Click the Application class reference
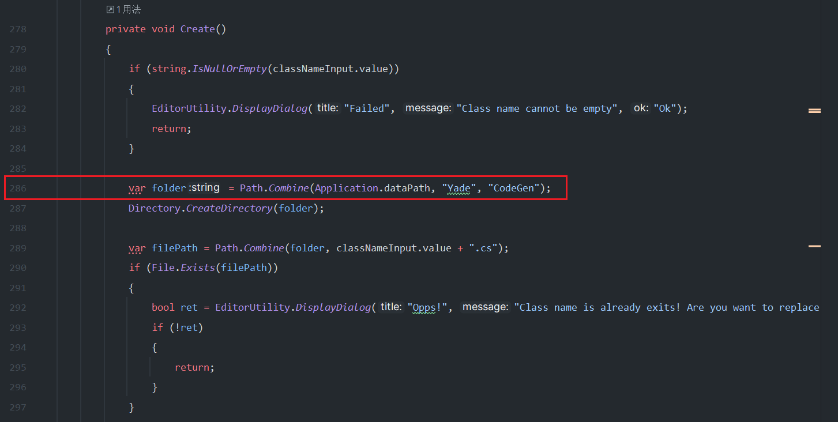838x422 pixels. coord(347,188)
